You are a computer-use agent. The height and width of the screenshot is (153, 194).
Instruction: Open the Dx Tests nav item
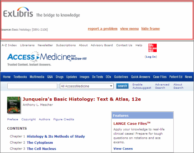[x=98, y=77]
